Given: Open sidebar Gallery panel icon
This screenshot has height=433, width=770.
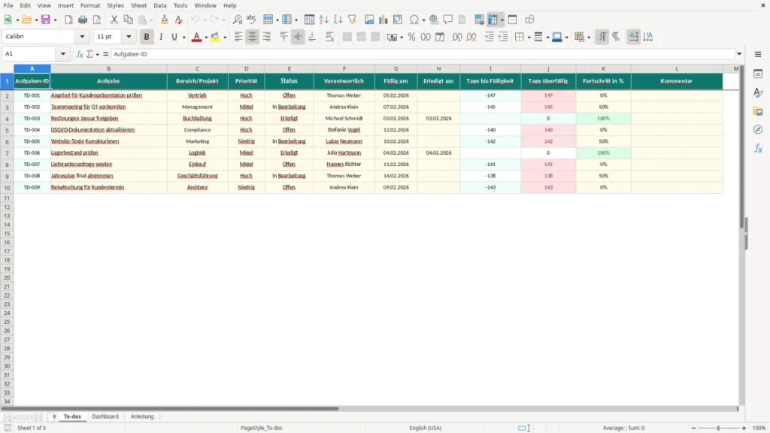Looking at the screenshot, I should coord(758,111).
